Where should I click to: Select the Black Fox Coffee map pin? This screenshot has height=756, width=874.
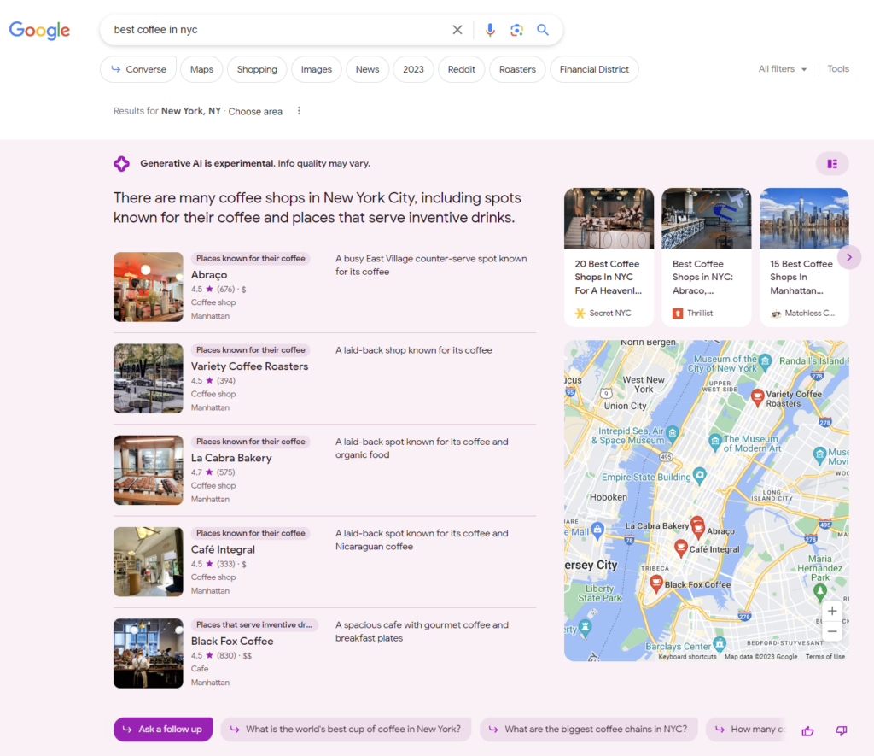click(x=656, y=583)
